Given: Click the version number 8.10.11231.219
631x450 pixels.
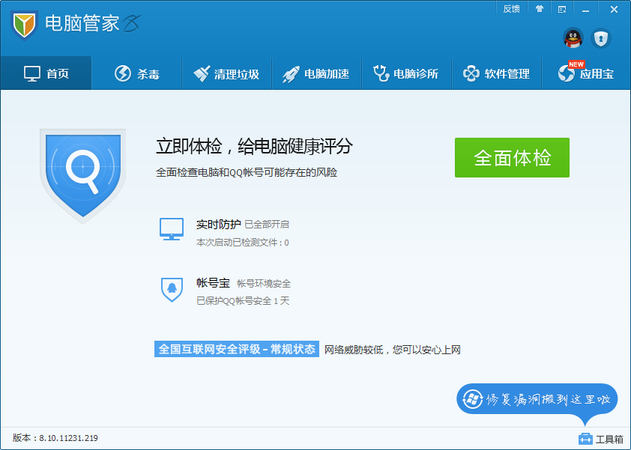Looking at the screenshot, I should 68,438.
